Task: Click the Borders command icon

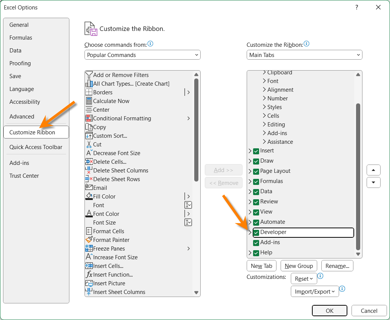Action: 89,92
